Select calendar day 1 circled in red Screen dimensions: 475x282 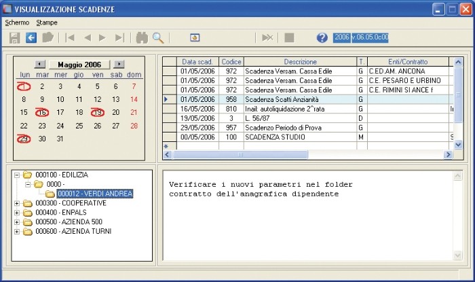[x=24, y=87]
